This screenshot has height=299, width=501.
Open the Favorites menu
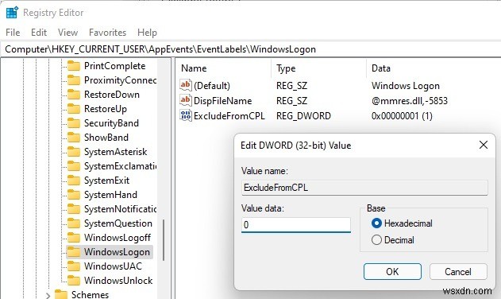(107, 33)
